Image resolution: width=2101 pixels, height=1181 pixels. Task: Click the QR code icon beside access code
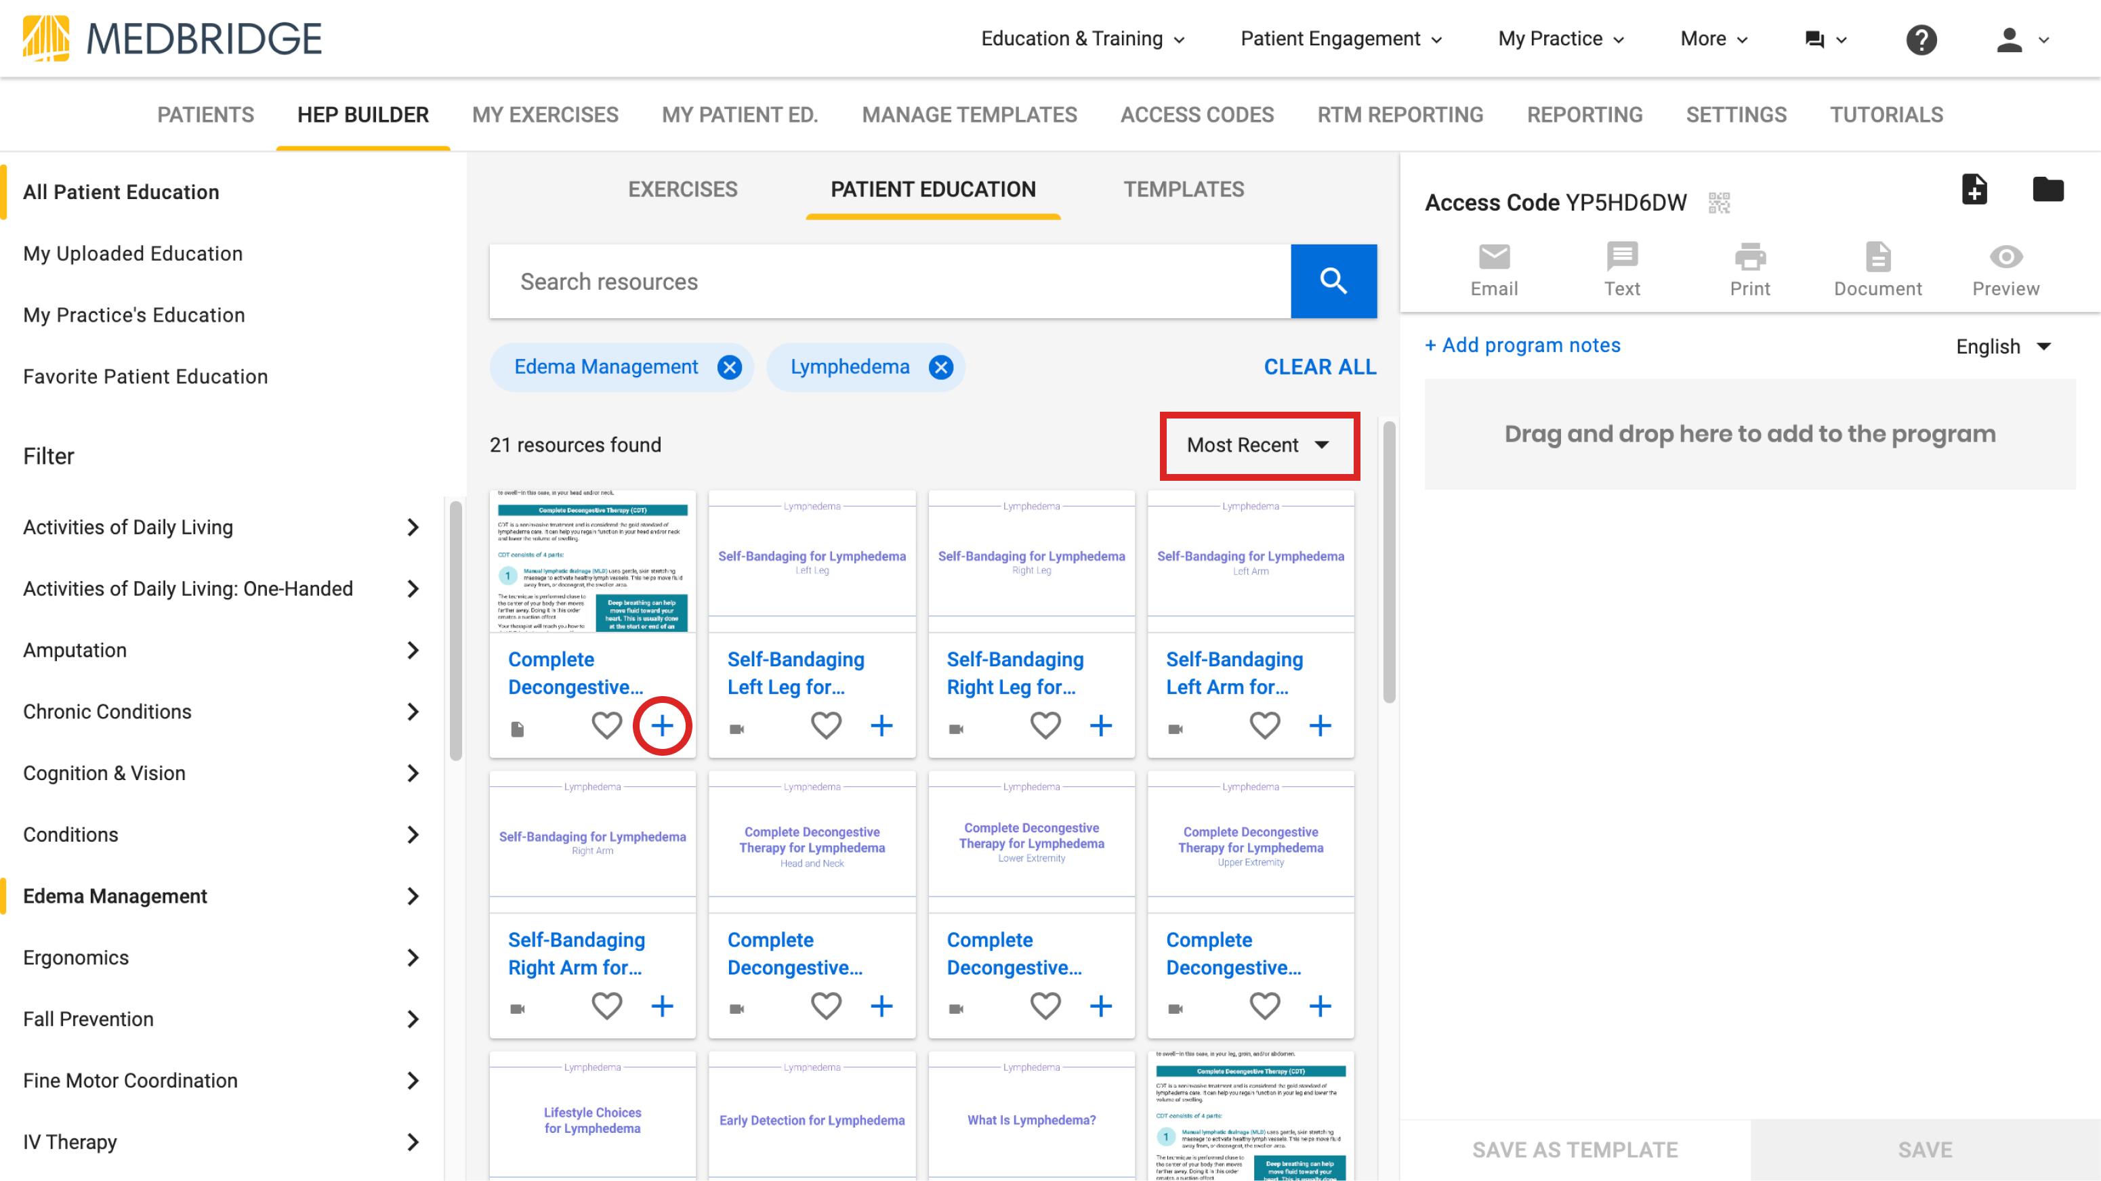(1720, 202)
